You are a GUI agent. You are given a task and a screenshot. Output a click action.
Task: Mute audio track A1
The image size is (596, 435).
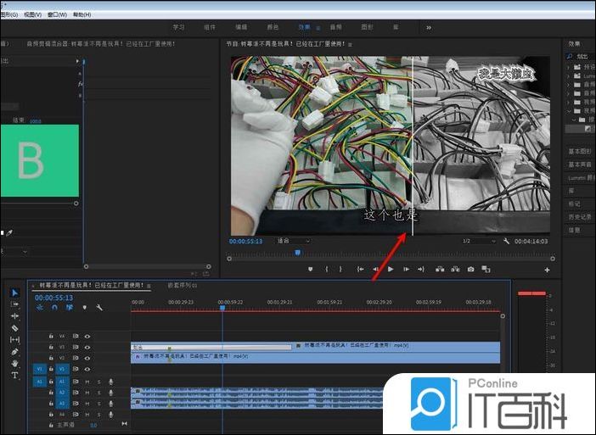[87, 382]
